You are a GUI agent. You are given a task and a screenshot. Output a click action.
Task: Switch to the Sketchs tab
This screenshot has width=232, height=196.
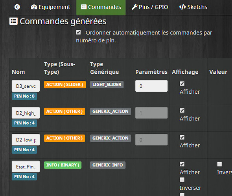(193, 7)
